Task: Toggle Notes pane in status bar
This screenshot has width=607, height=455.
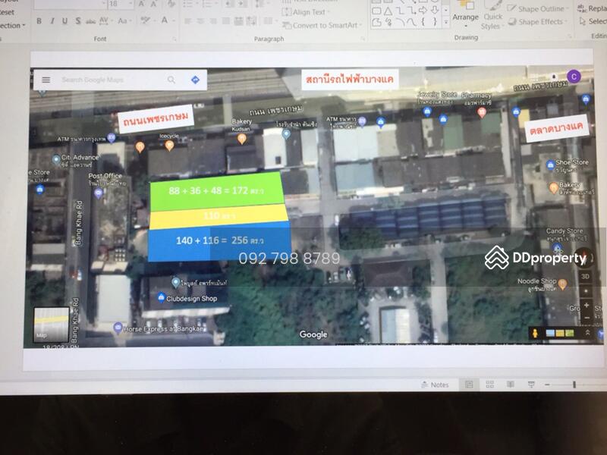Action: click(x=435, y=384)
